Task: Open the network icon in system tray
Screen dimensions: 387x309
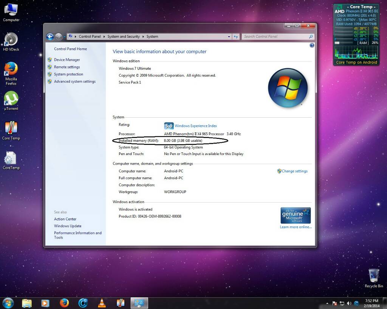Action: pyautogui.click(x=342, y=303)
